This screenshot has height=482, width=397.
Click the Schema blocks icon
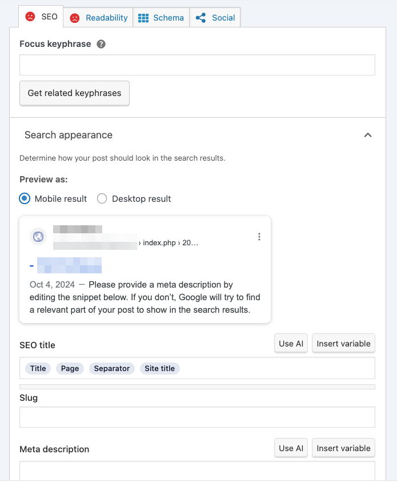click(x=143, y=18)
